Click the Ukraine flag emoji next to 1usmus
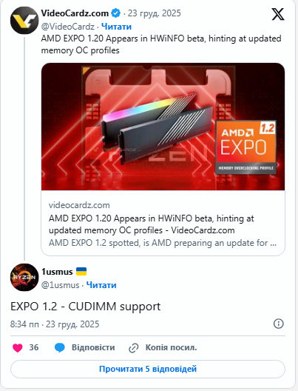This screenshot has width=298, height=391. coord(81,271)
